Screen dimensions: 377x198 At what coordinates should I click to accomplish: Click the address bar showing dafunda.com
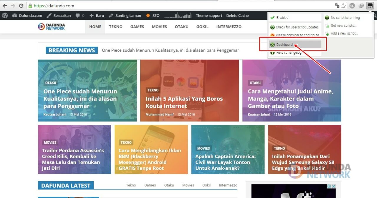click(x=177, y=6)
